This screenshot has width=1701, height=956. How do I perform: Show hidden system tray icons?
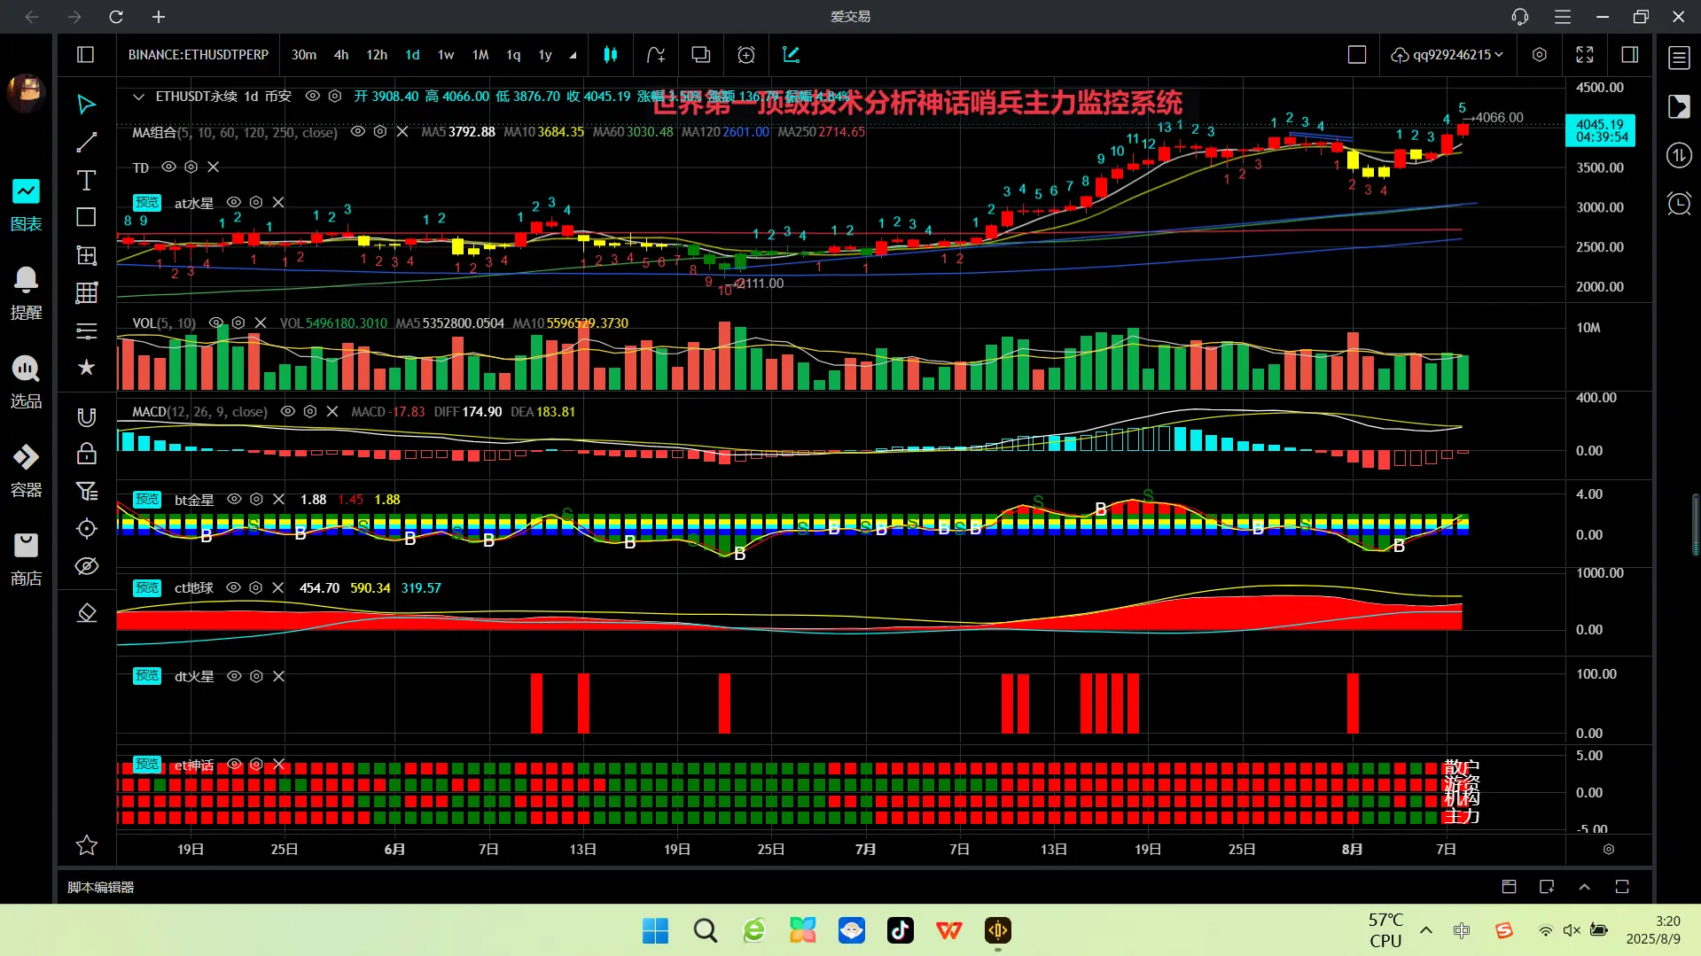coord(1426,930)
